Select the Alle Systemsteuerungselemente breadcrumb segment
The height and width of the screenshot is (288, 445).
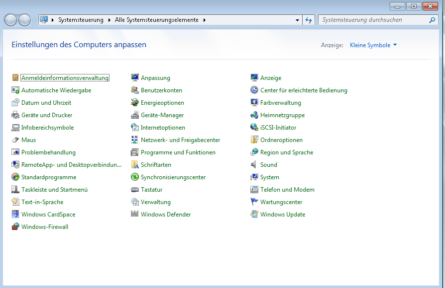click(157, 20)
